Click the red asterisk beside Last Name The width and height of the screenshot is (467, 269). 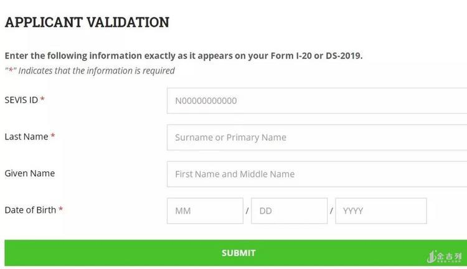[53, 136]
